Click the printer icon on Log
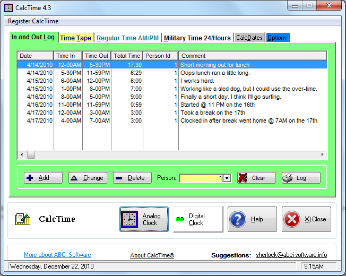Viewport: 346px width, 276px height. (287, 178)
